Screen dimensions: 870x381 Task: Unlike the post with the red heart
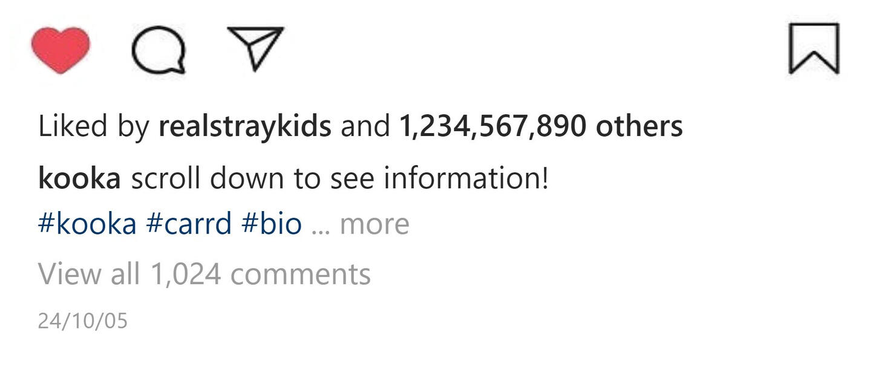coord(61,50)
